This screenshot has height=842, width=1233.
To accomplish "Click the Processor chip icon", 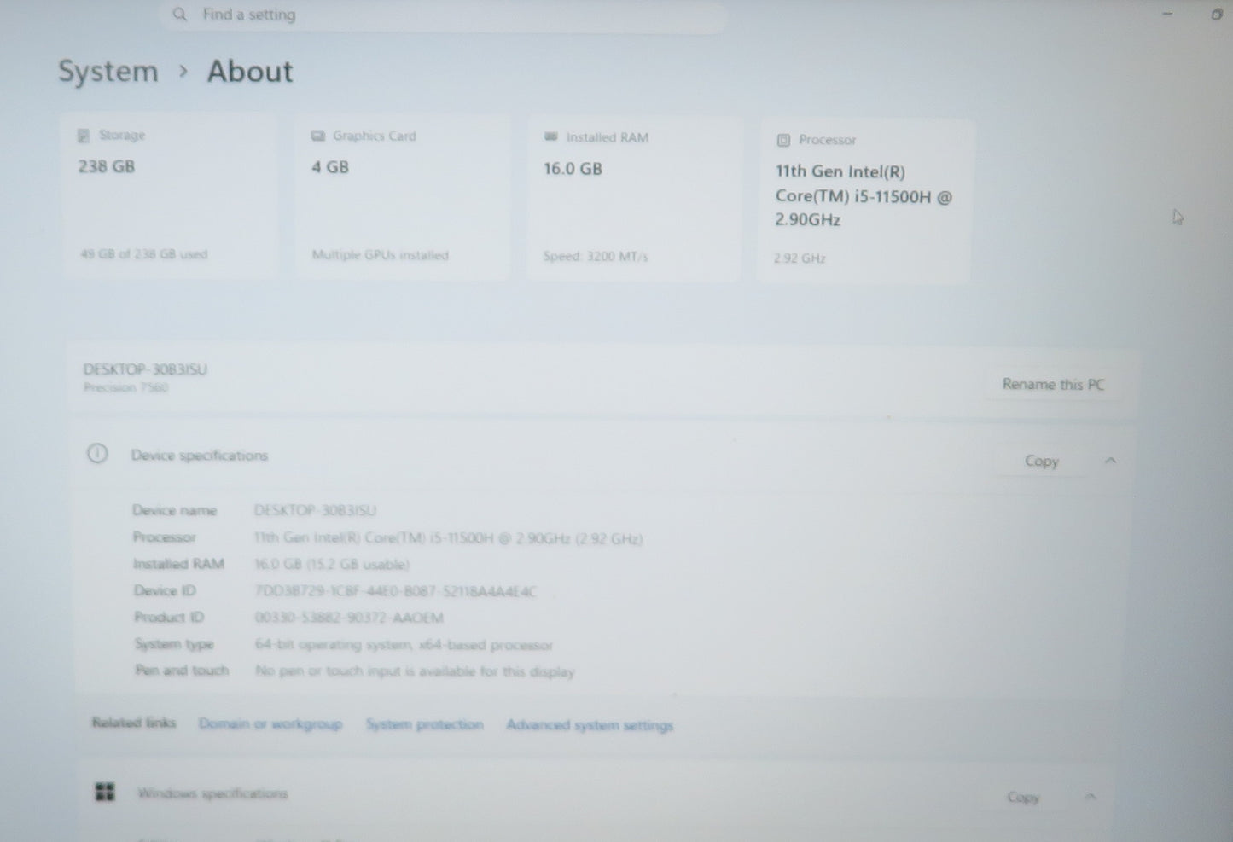I will [783, 141].
